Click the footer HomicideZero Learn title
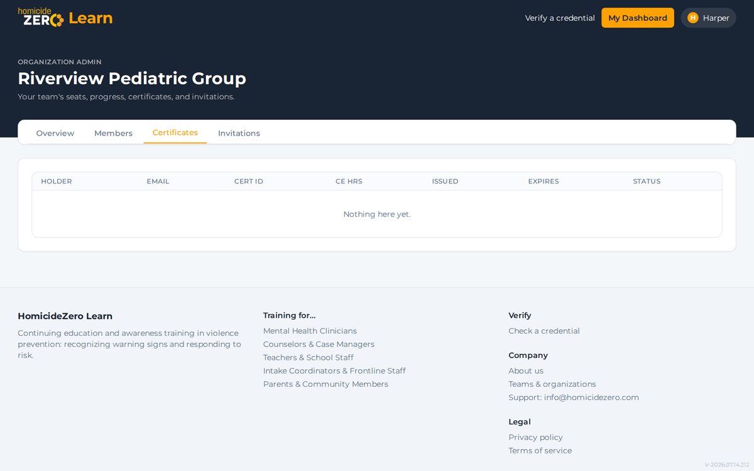This screenshot has height=471, width=754. click(x=65, y=316)
